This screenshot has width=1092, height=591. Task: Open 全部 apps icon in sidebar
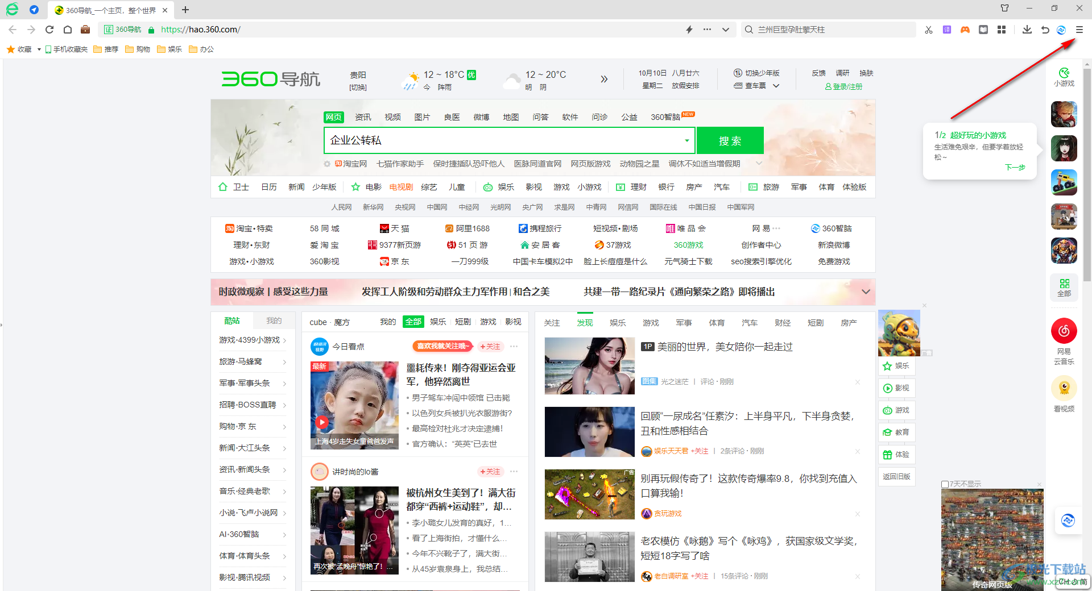(1064, 288)
